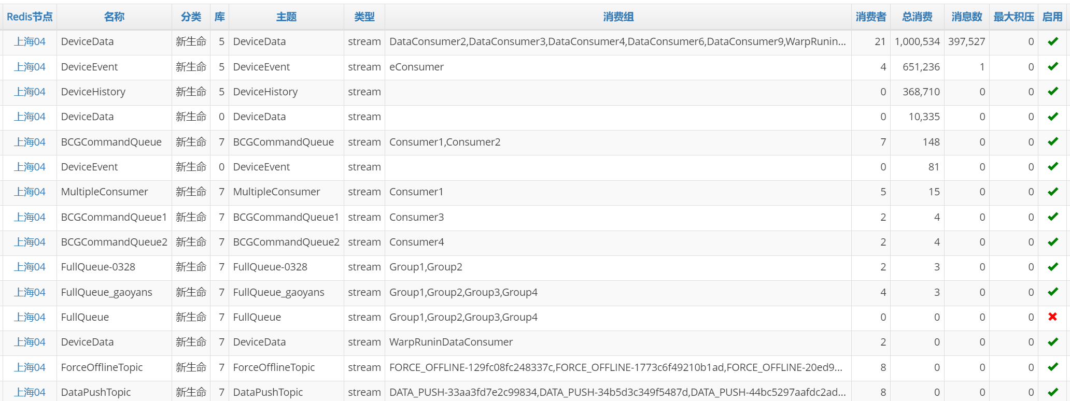Viewport: 1070px width, 401px height.
Task: Sort by the 总消费 column header
Action: (917, 17)
